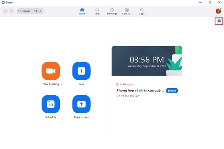Switch to the Home tab

(x=82, y=12)
